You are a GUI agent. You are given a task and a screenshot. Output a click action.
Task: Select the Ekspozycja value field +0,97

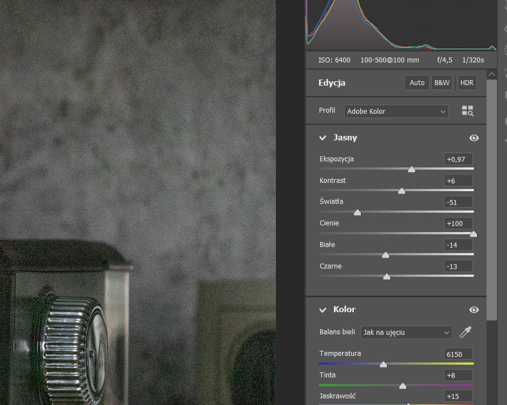[458, 159]
